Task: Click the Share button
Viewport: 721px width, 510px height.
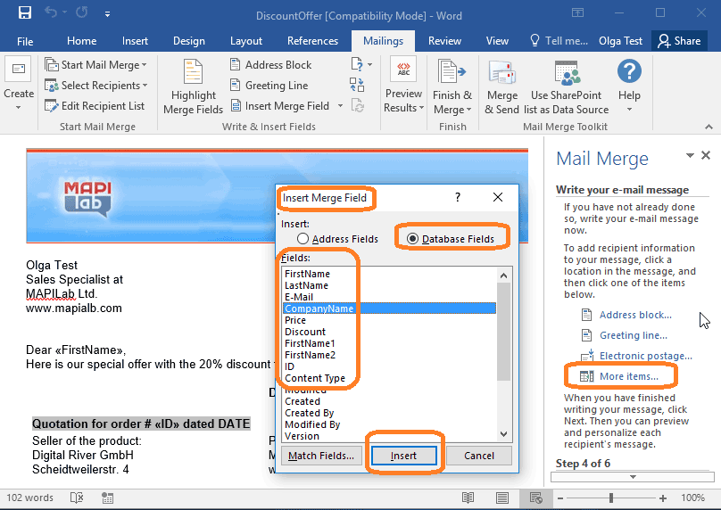Action: coord(679,41)
